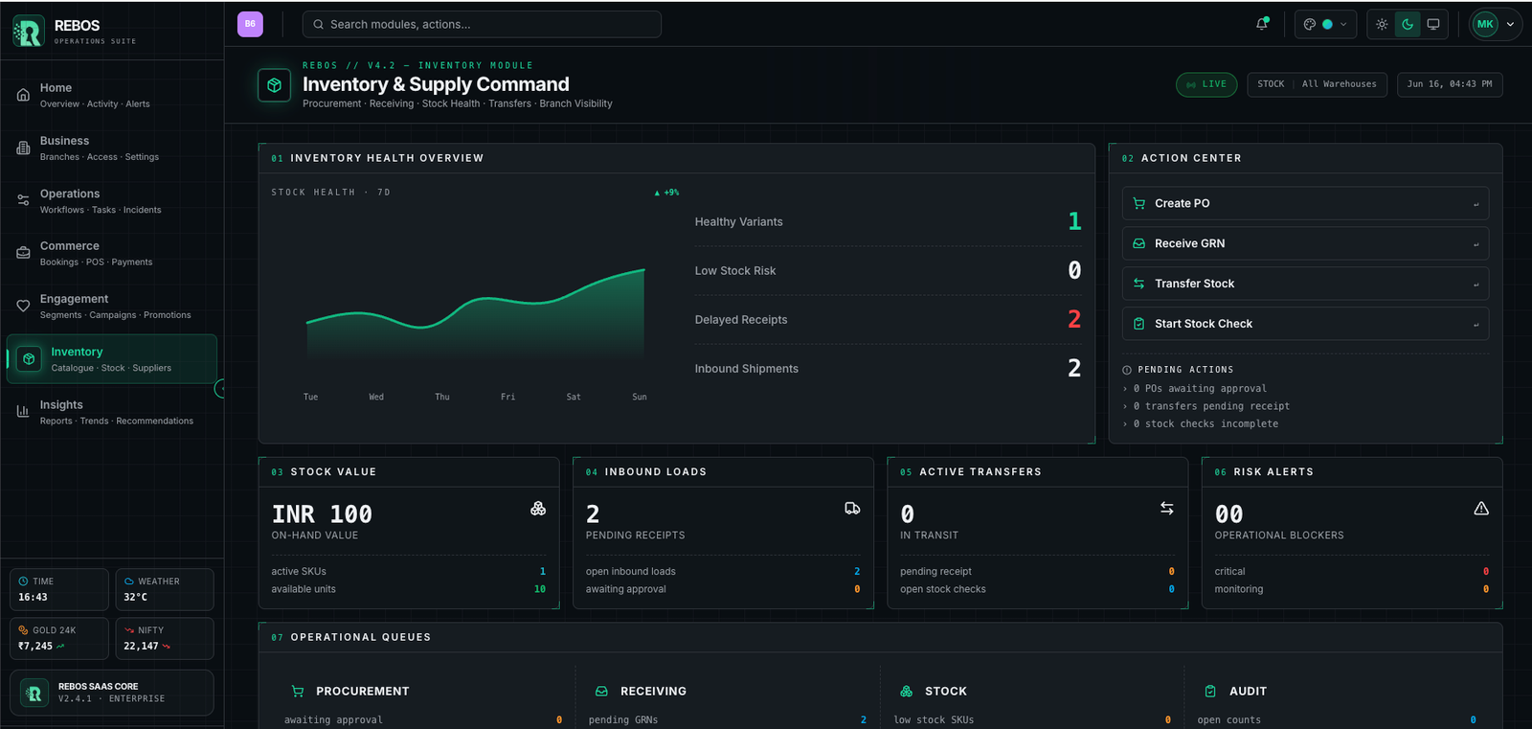Switch to light theme sun toggle
Viewport: 1532px width, 729px height.
point(1382,24)
